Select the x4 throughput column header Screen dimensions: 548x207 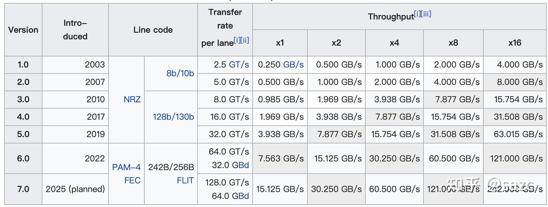394,43
